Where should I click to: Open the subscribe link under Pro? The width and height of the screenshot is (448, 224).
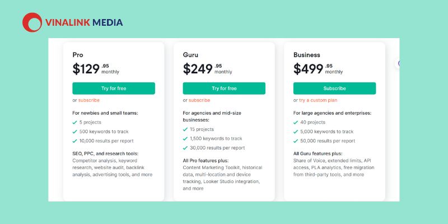[89, 100]
